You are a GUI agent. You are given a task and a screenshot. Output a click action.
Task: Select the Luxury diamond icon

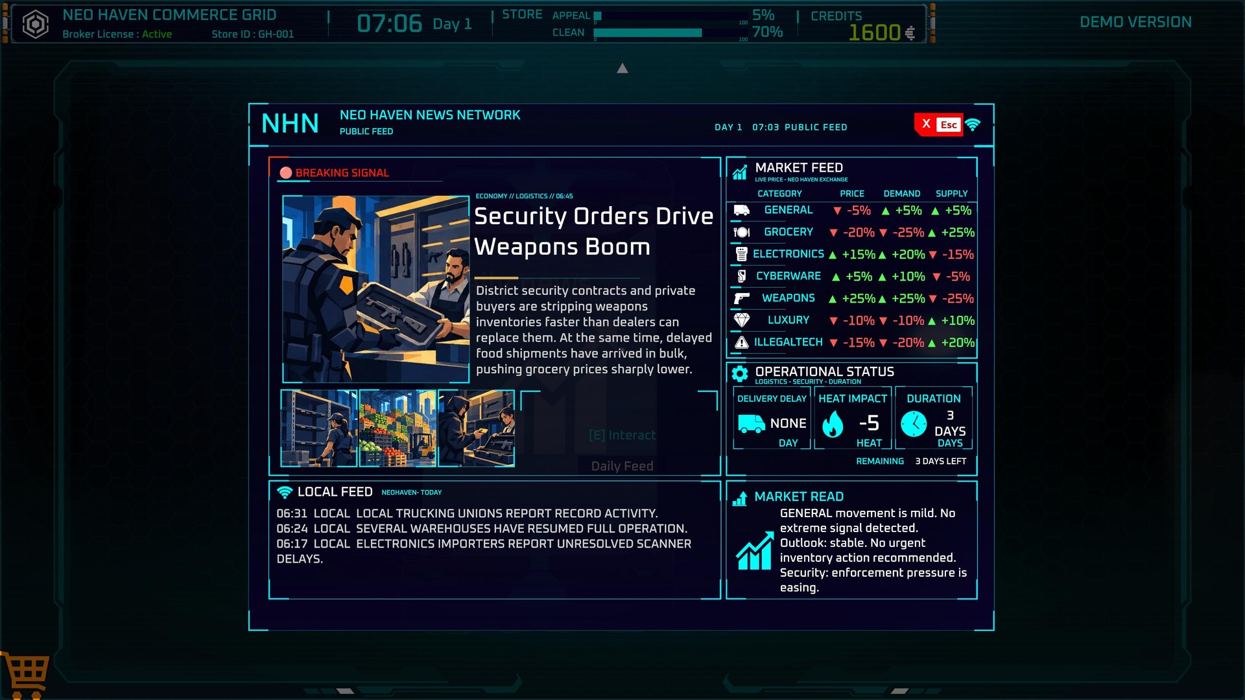(742, 320)
